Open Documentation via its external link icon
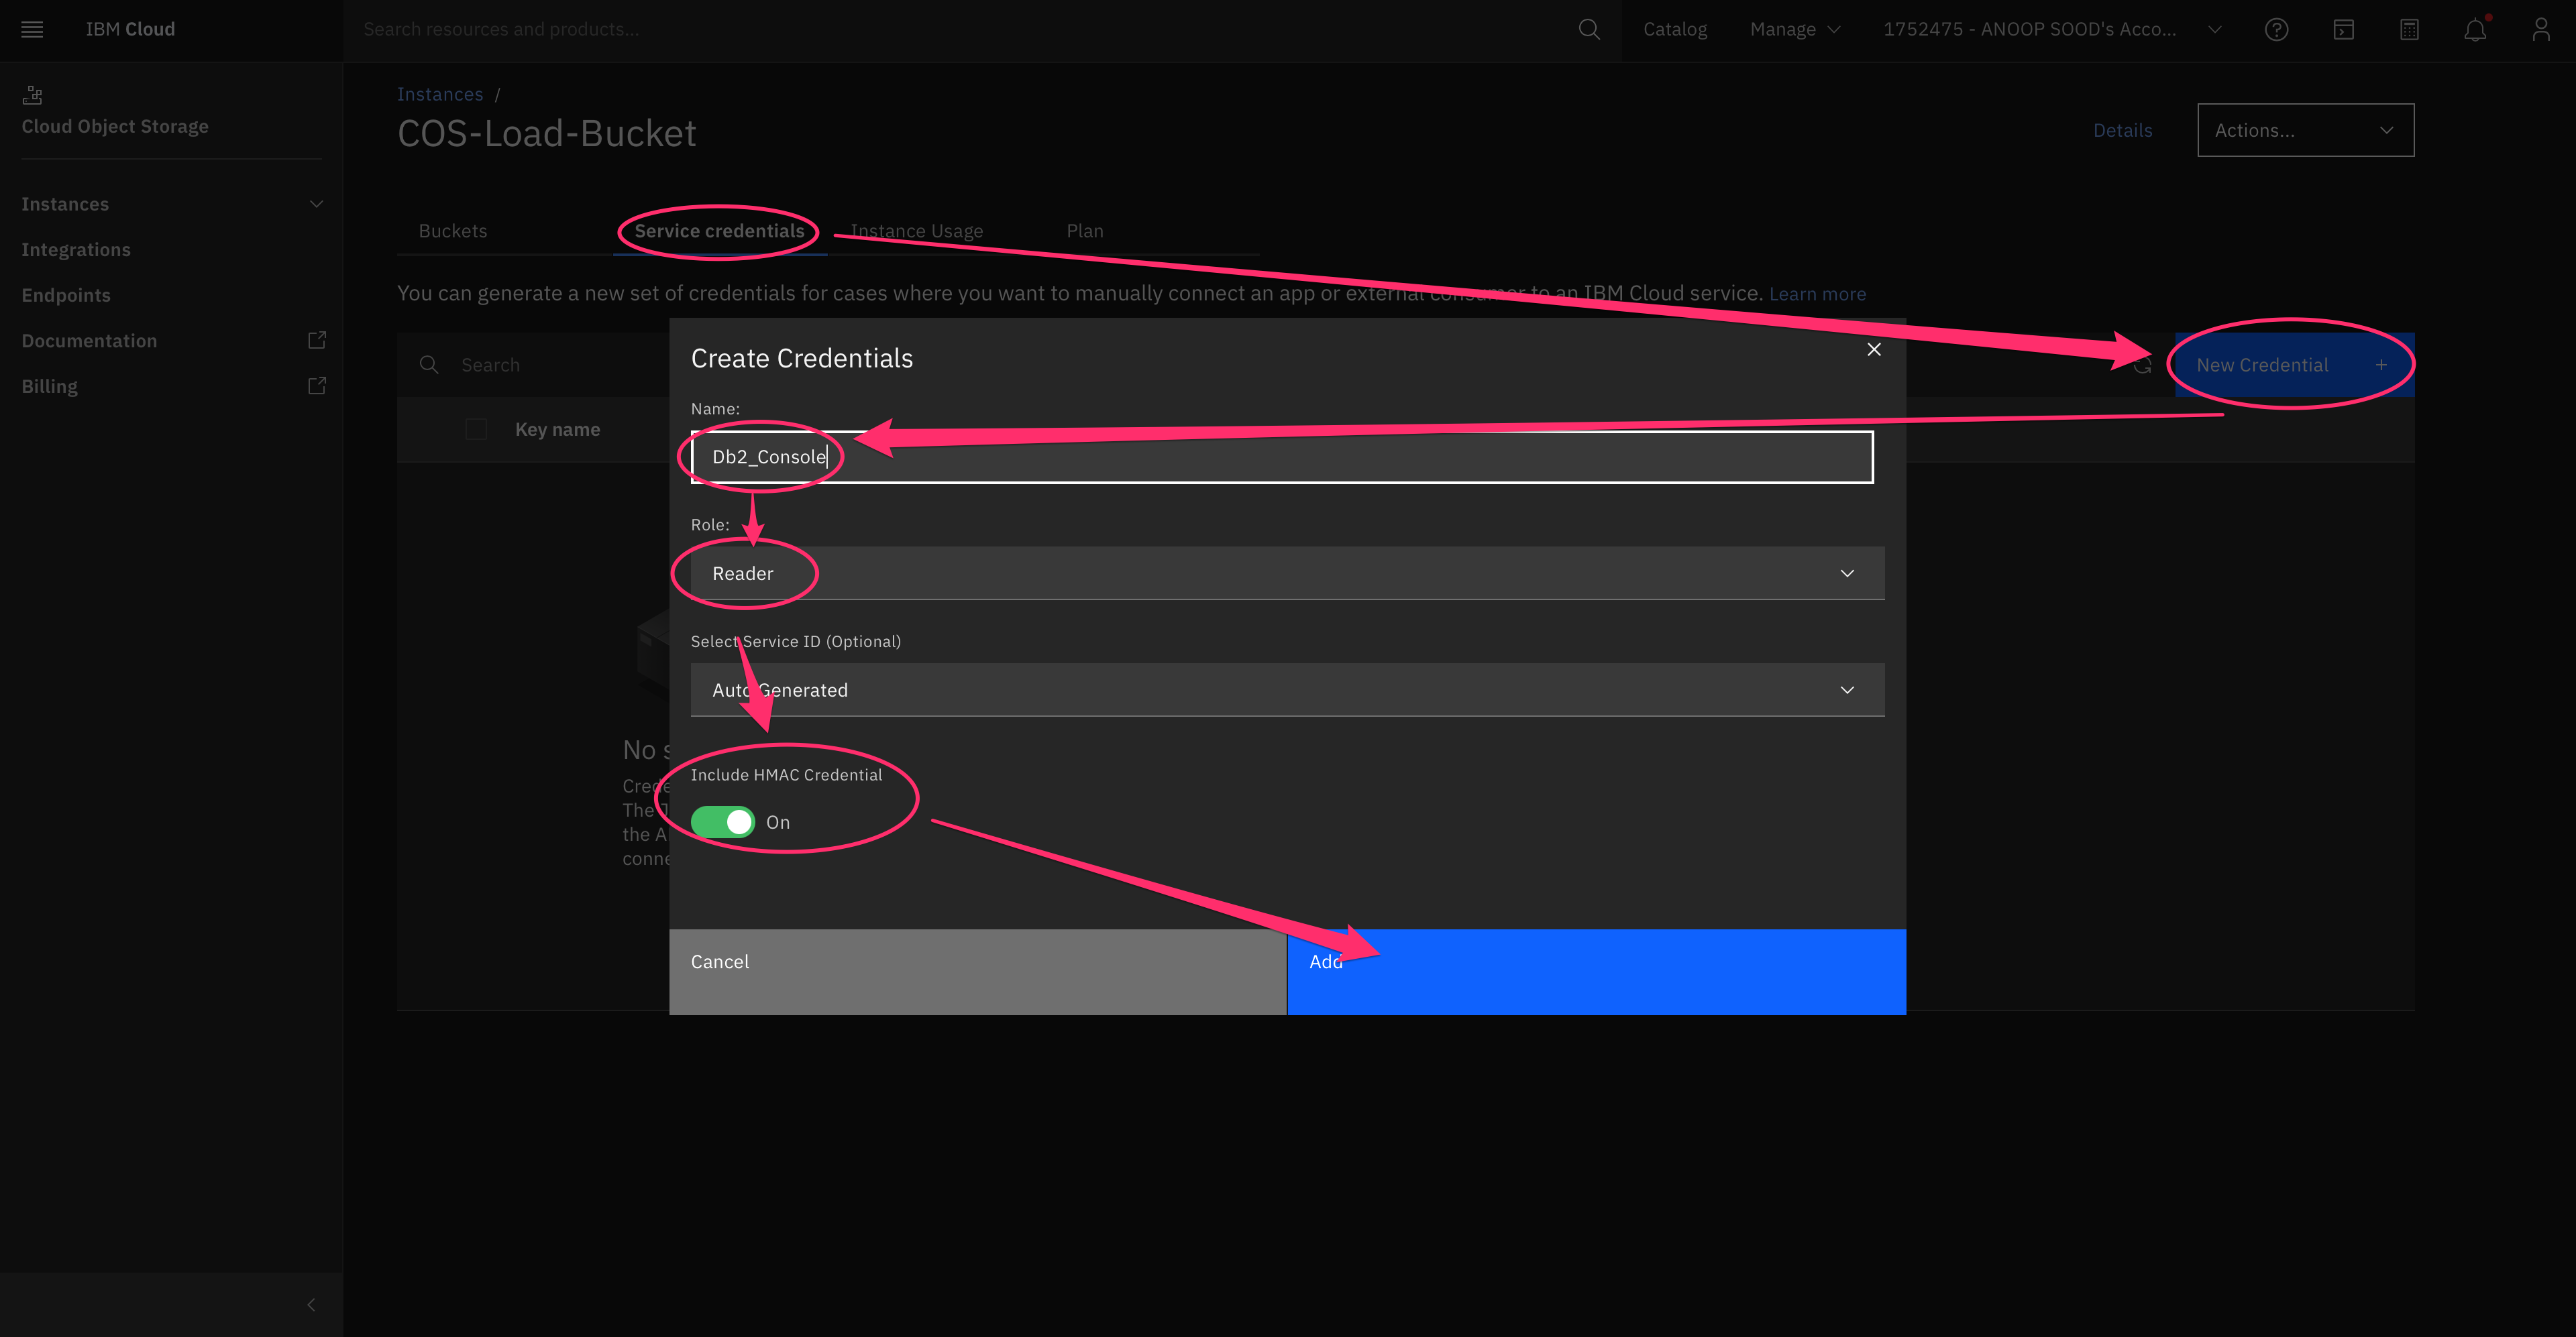 point(316,340)
